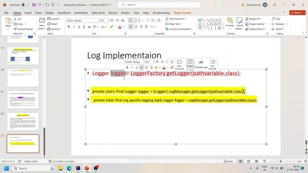Open Microsoft Edge from the taskbar
This screenshot has width=308, height=173.
tap(69, 168)
